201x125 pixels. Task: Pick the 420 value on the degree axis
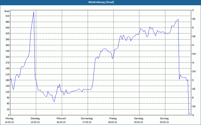click(8, 33)
